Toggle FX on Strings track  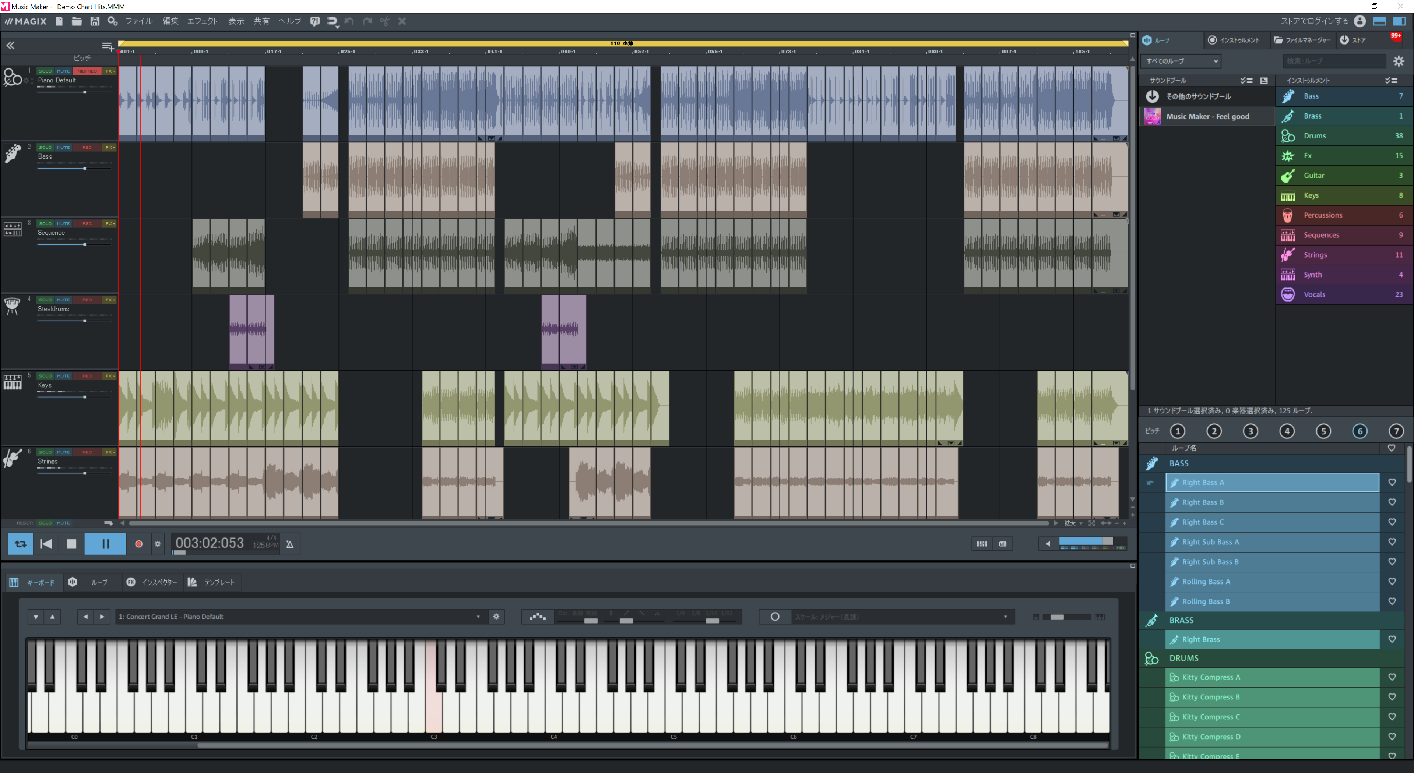110,453
